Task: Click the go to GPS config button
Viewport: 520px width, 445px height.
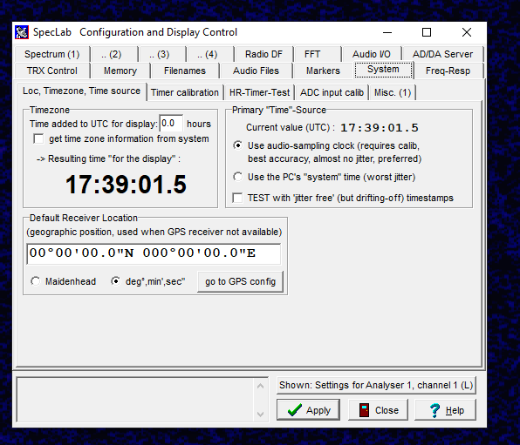Action: pyautogui.click(x=241, y=281)
